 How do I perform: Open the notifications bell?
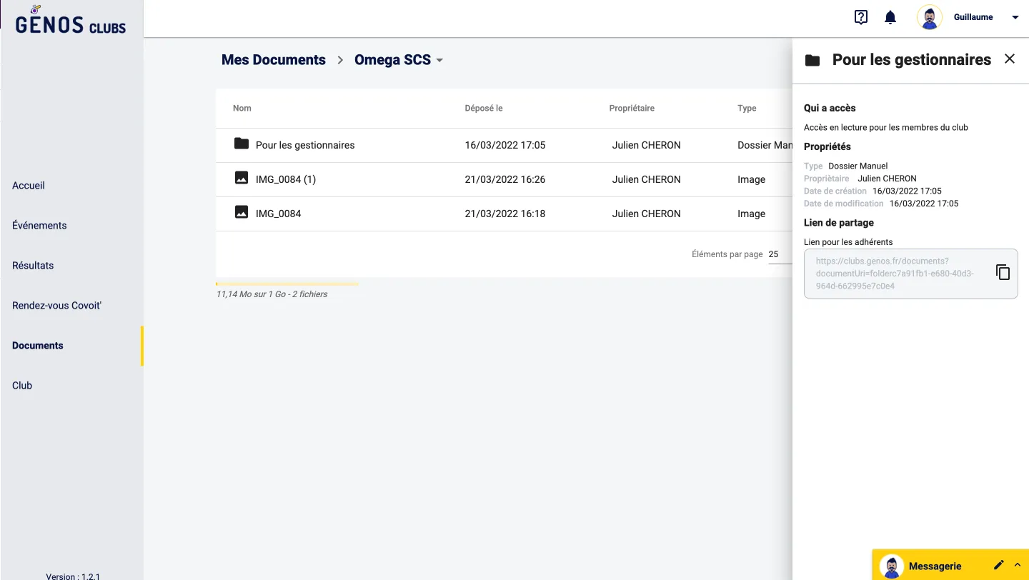(x=890, y=18)
